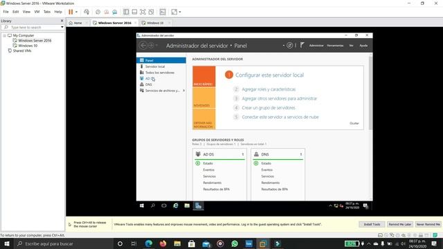This screenshot has width=443, height=249.
Task: Click the Never Remind Me button
Action: point(428,224)
